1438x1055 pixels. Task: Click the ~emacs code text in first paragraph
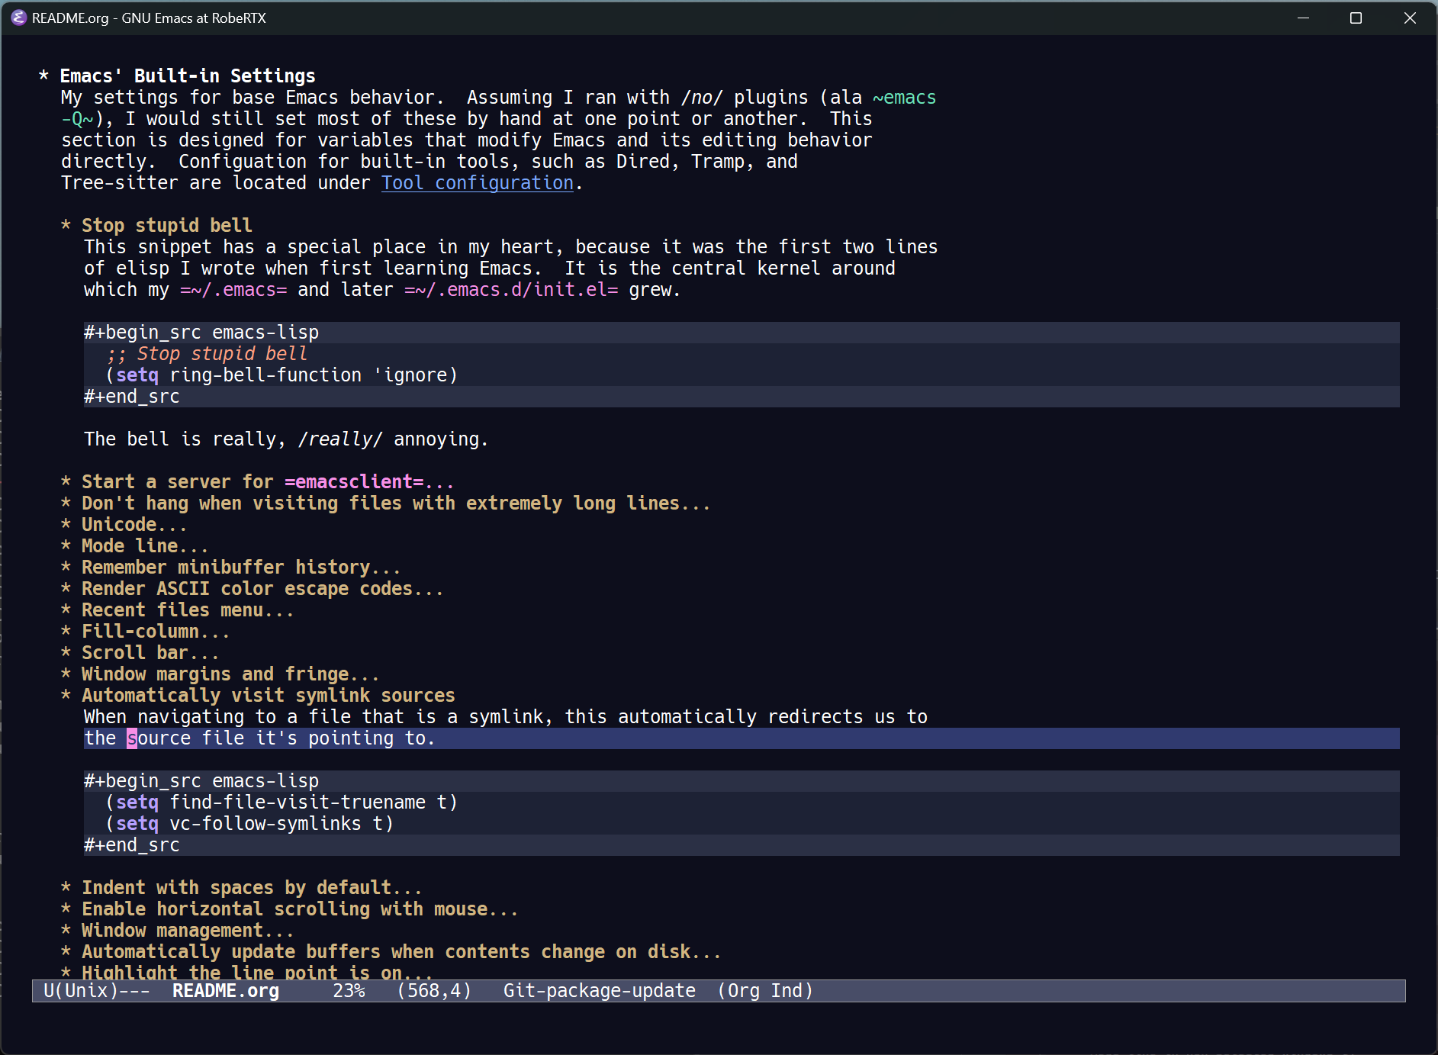[904, 98]
